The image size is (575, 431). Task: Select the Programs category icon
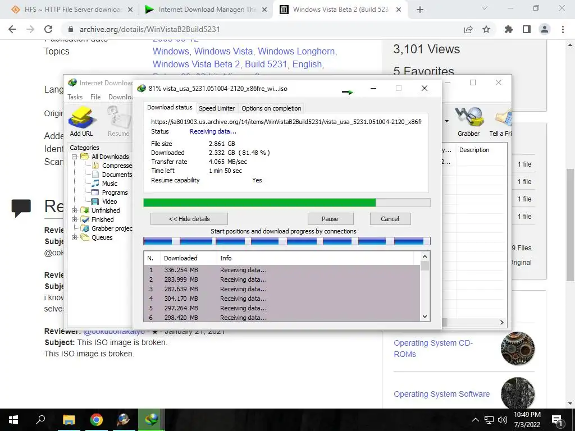click(x=95, y=192)
